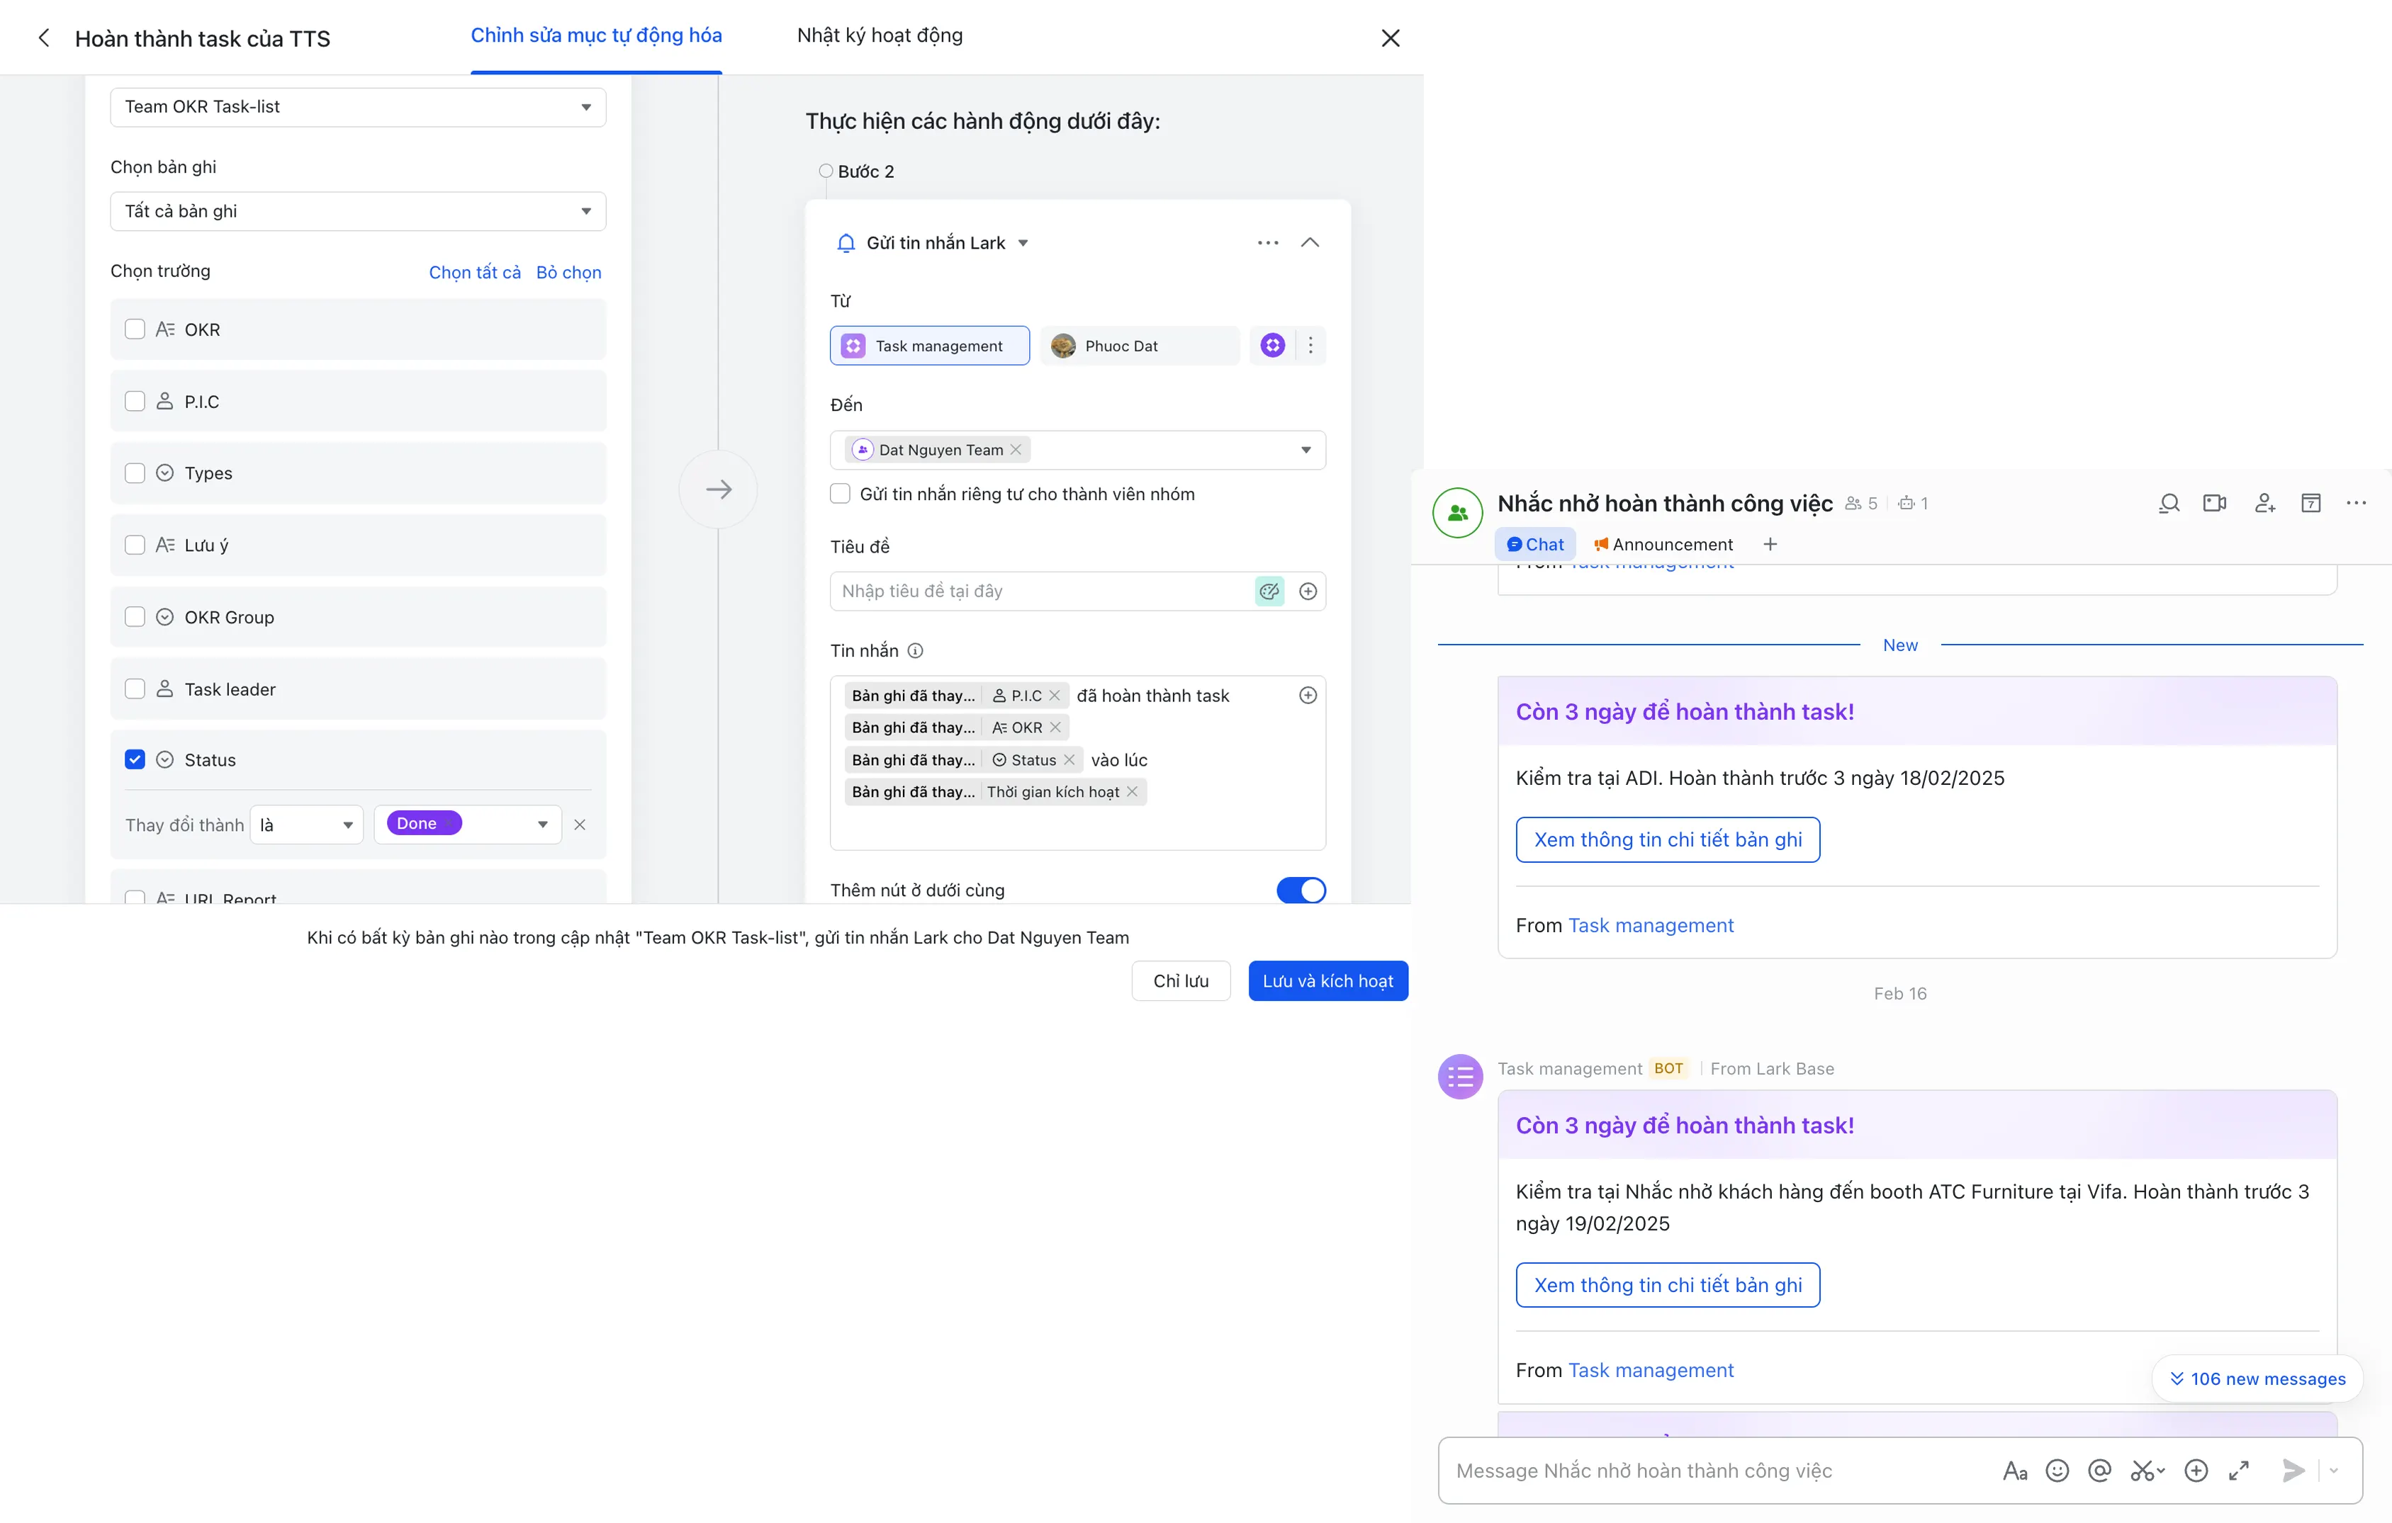Viewport: 2392px width, 1523px height.
Task: Search messages in the conversation
Action: pyautogui.click(x=2169, y=504)
